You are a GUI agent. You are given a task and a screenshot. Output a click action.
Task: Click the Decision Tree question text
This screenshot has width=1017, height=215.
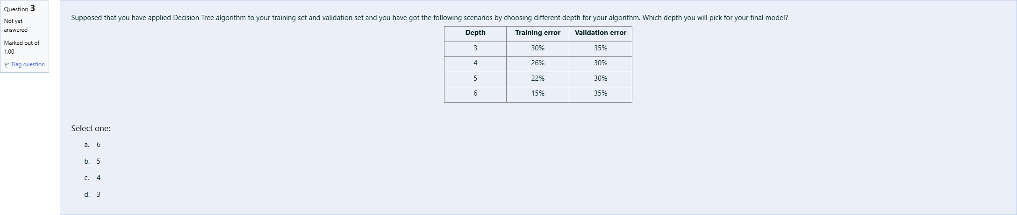[429, 18]
